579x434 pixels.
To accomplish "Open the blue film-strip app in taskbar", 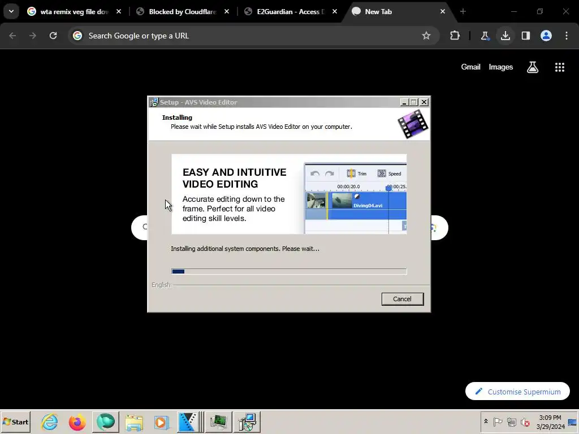I will 190,422.
